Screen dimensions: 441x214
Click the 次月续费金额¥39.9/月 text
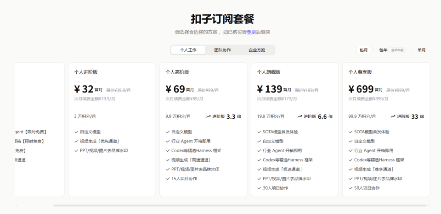coord(95,99)
